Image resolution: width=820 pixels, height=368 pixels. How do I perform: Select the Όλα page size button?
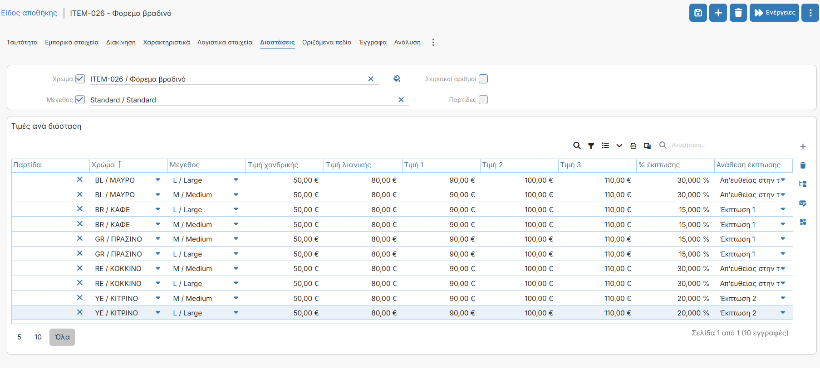(x=62, y=337)
